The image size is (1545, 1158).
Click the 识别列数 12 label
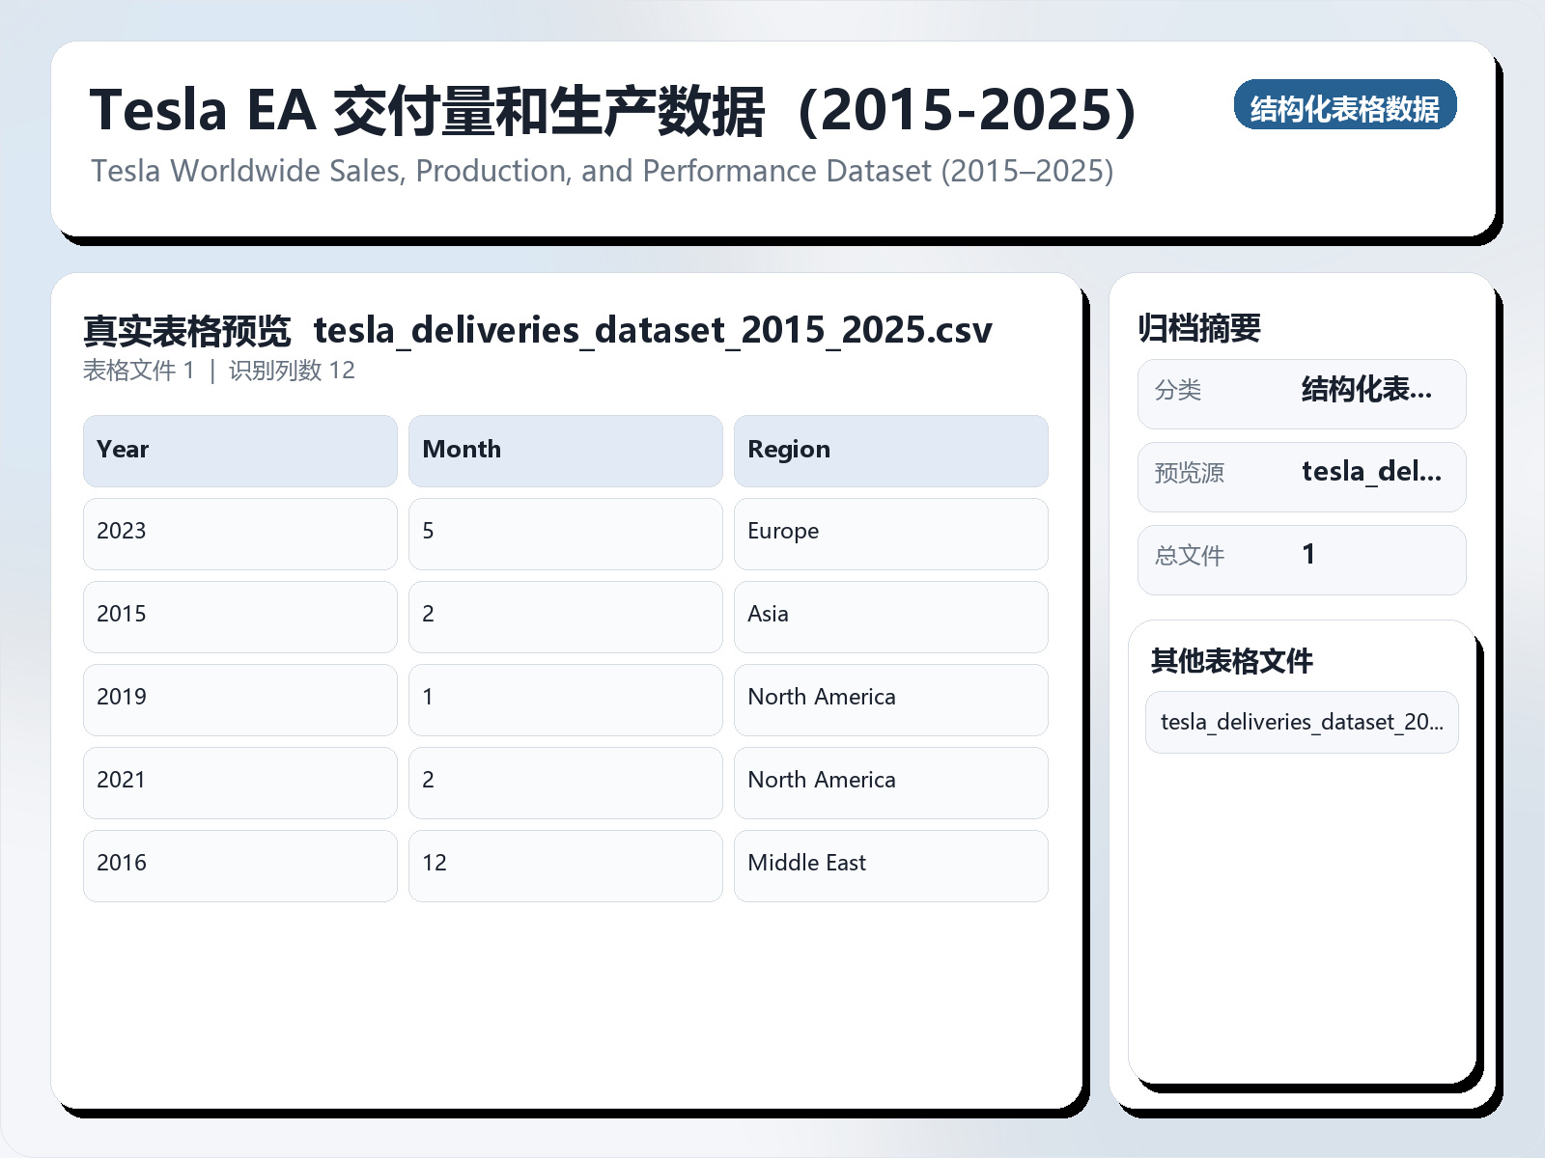[x=292, y=371]
